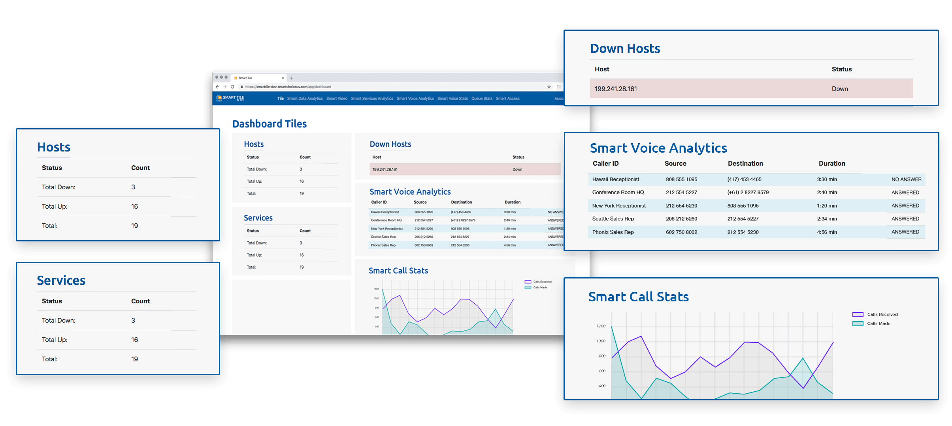Open the Tile menu item

point(281,99)
